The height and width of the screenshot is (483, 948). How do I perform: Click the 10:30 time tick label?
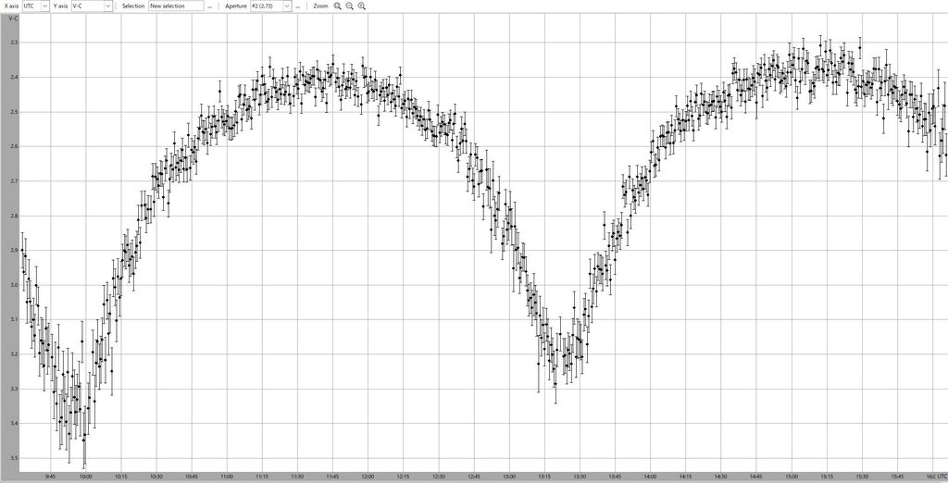click(x=156, y=477)
